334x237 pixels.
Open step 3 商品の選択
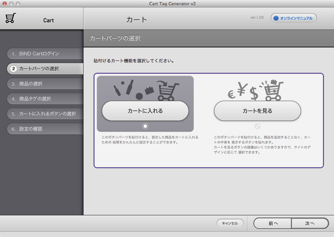click(45, 84)
